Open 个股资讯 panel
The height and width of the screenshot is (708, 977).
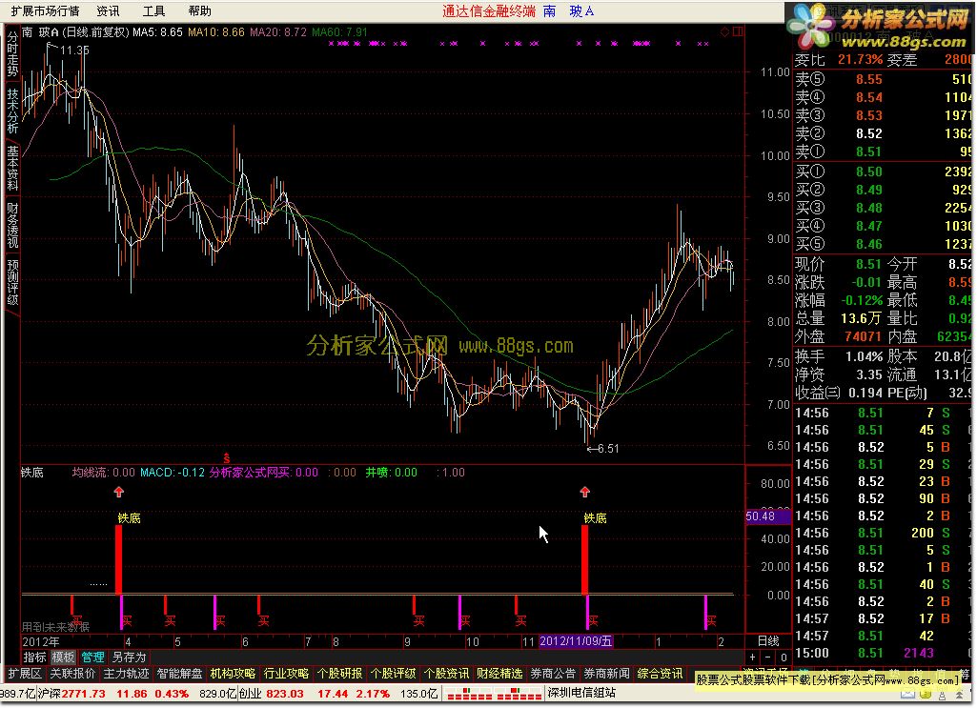[x=447, y=674]
